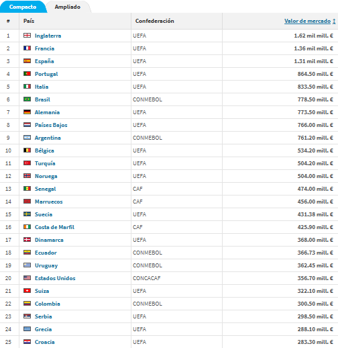
Task: Click the Sweden flag icon
Action: point(27,214)
